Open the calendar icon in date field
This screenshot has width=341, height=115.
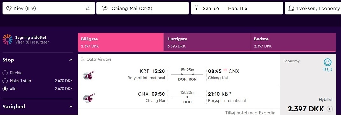(196, 8)
